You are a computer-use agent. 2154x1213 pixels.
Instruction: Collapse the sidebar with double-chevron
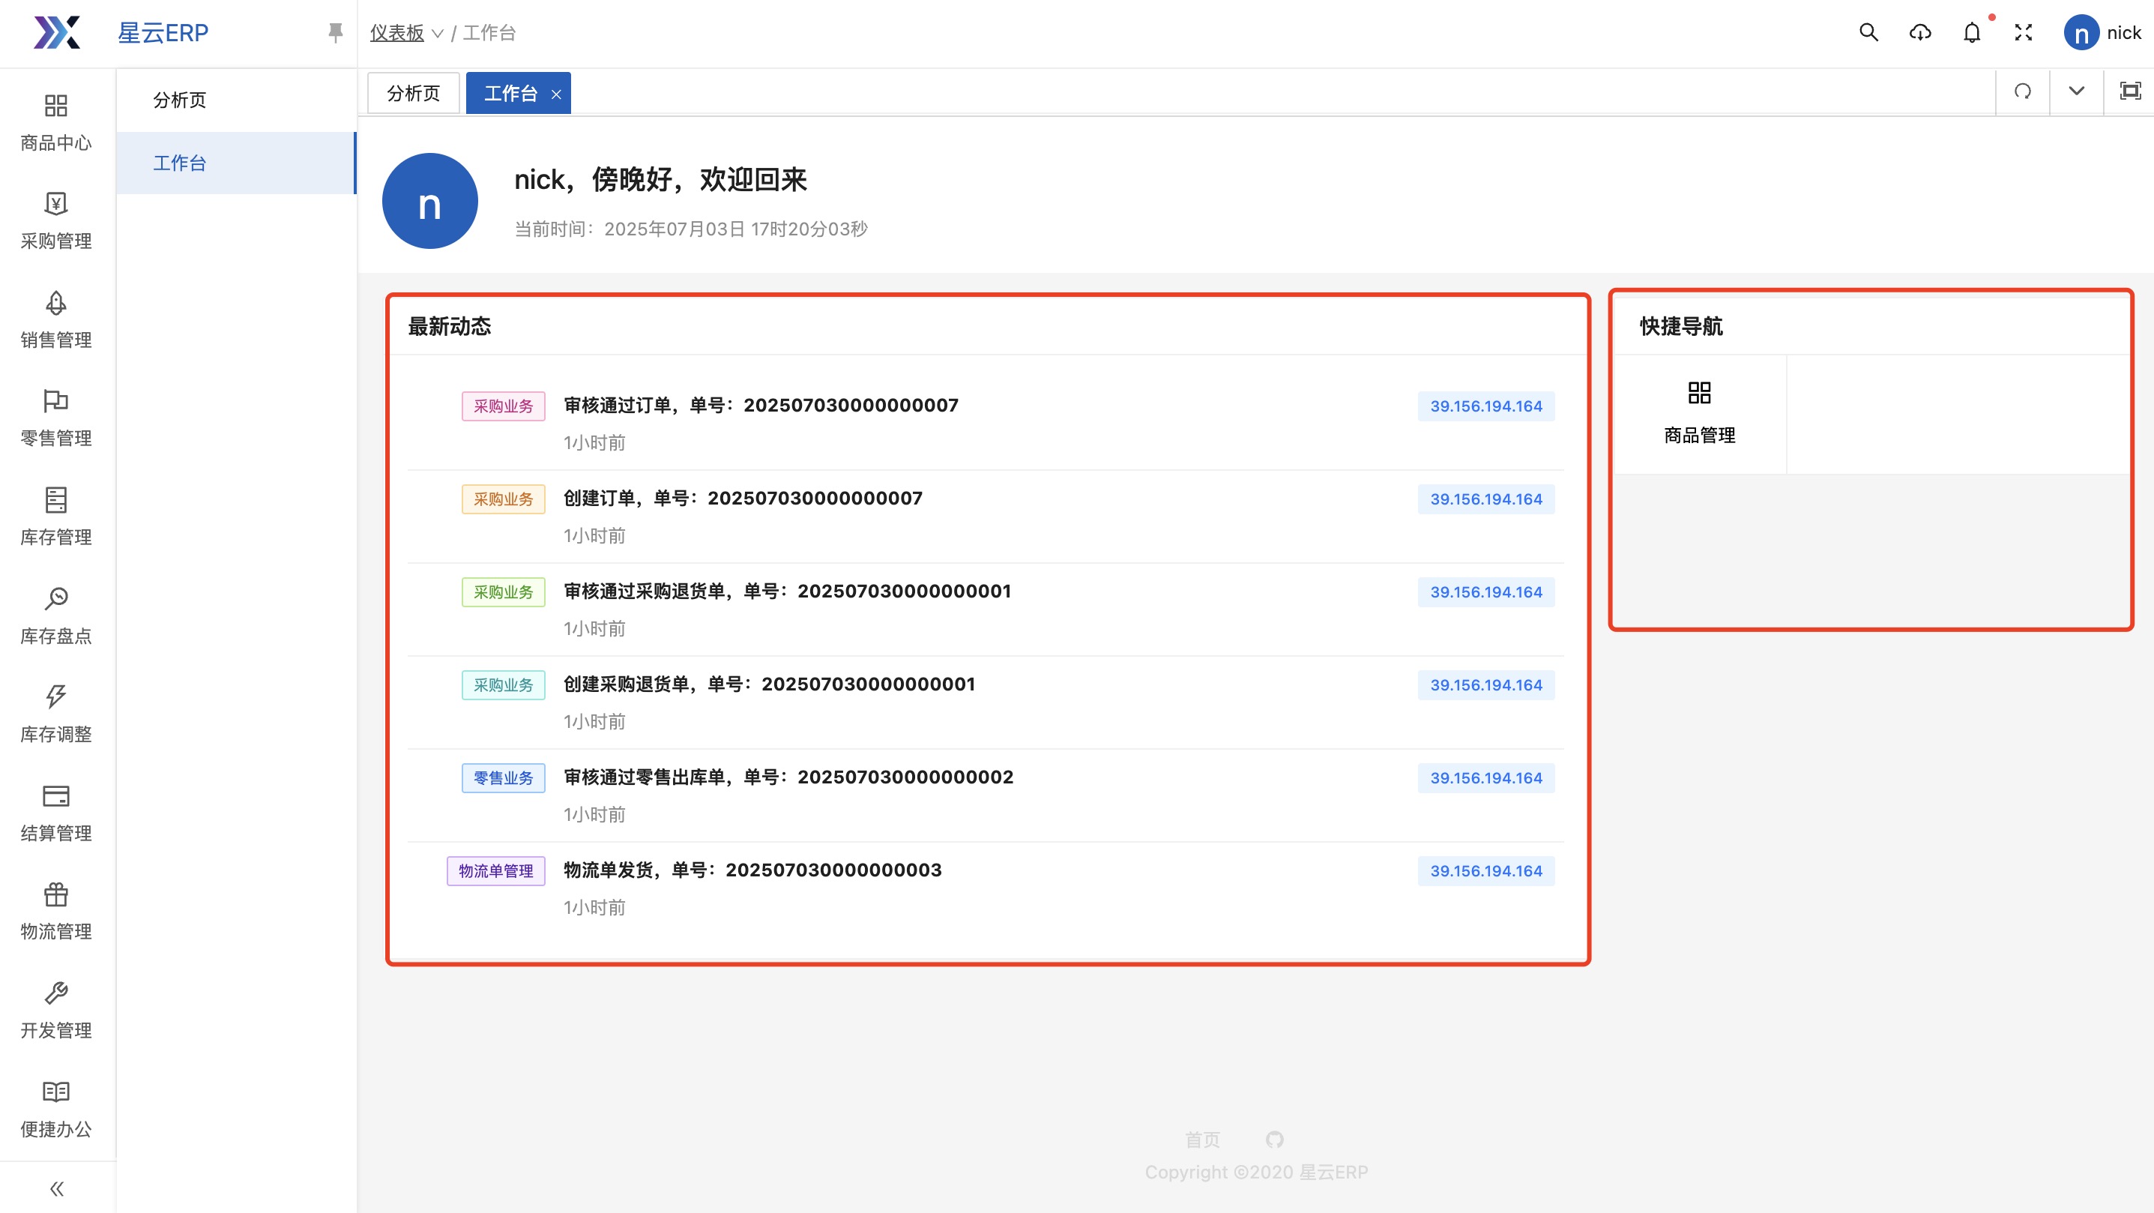point(56,1188)
